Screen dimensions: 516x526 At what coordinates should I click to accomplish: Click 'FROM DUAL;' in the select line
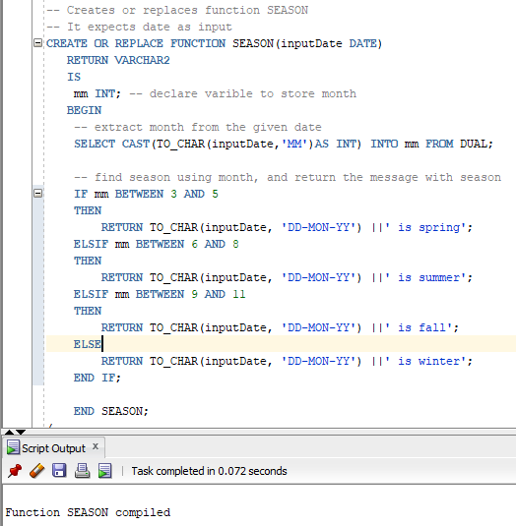coord(459,144)
